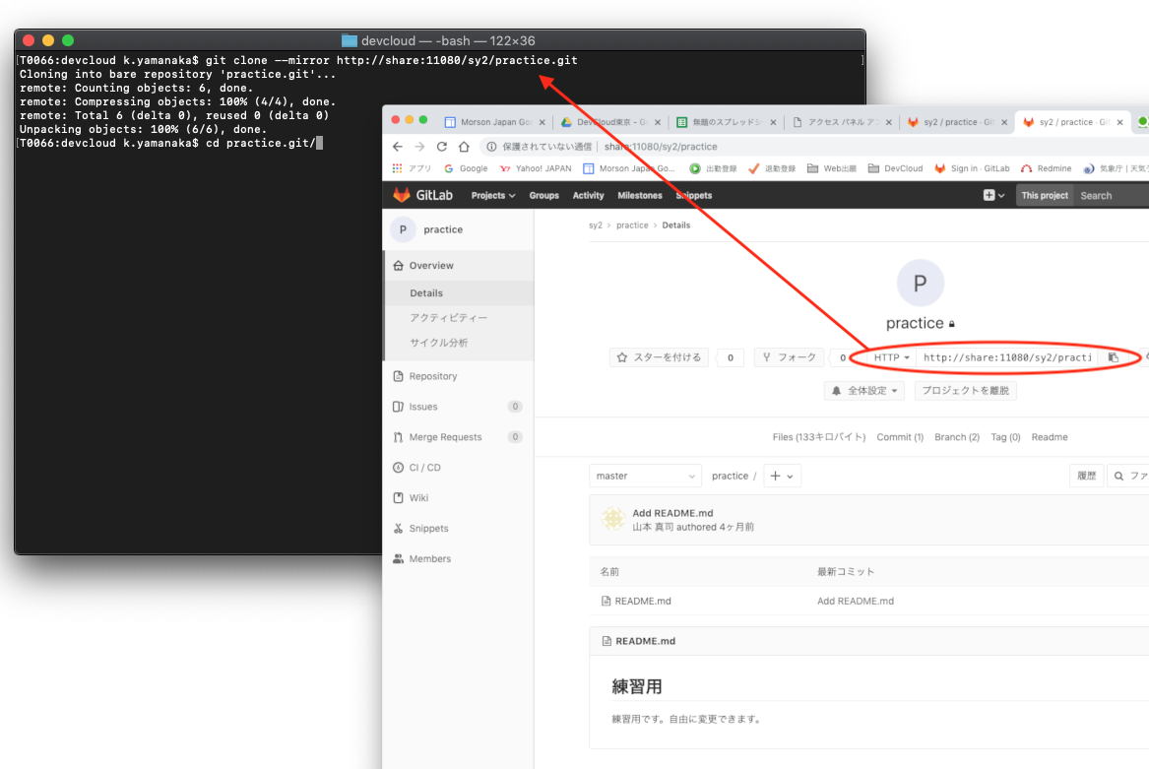Open the master branch selector
Image resolution: width=1149 pixels, height=769 pixels.
click(645, 476)
